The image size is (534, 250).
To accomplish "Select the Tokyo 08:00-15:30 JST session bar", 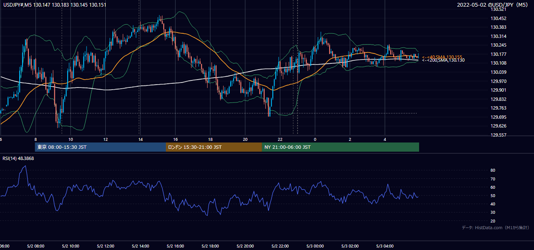I will [100, 147].
